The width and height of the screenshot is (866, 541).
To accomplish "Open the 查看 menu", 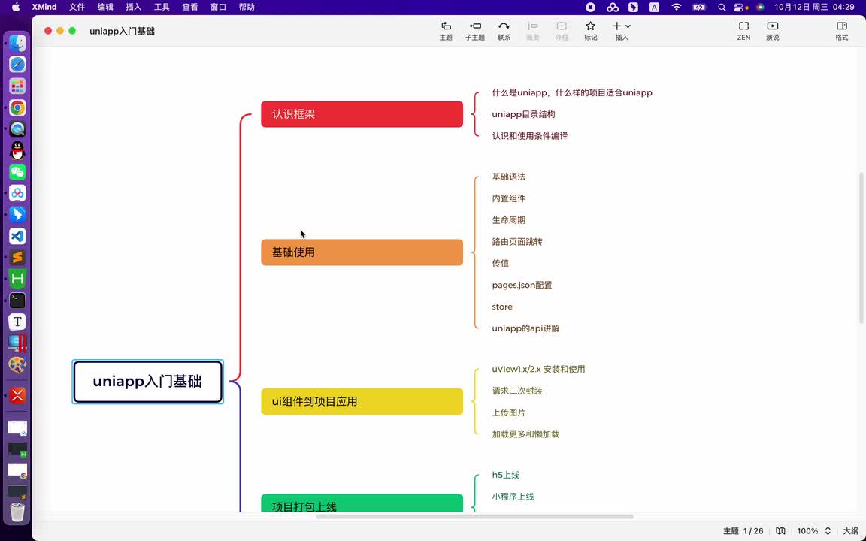I will [x=190, y=8].
